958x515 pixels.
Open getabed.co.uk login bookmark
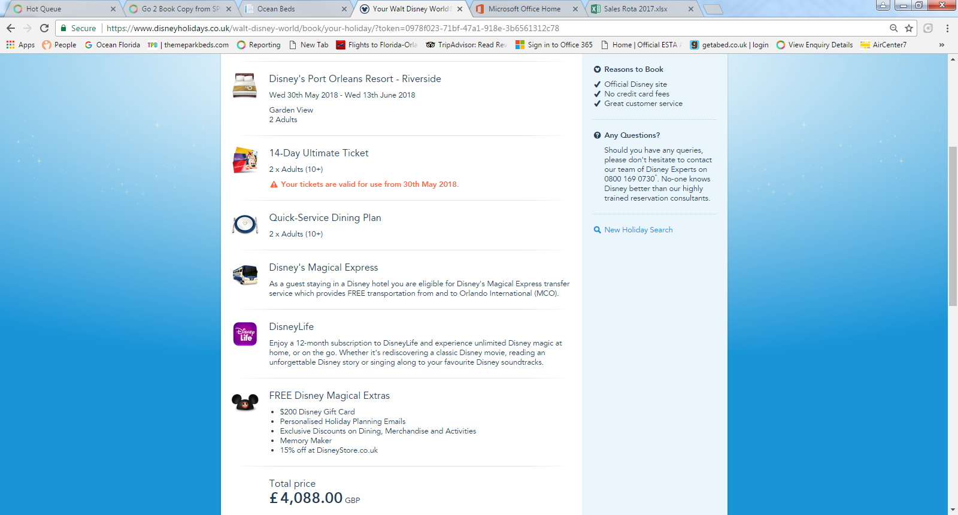[729, 45]
